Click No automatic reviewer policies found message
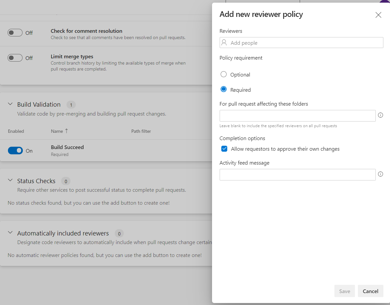Screen dimensions: 390x305 105,255
